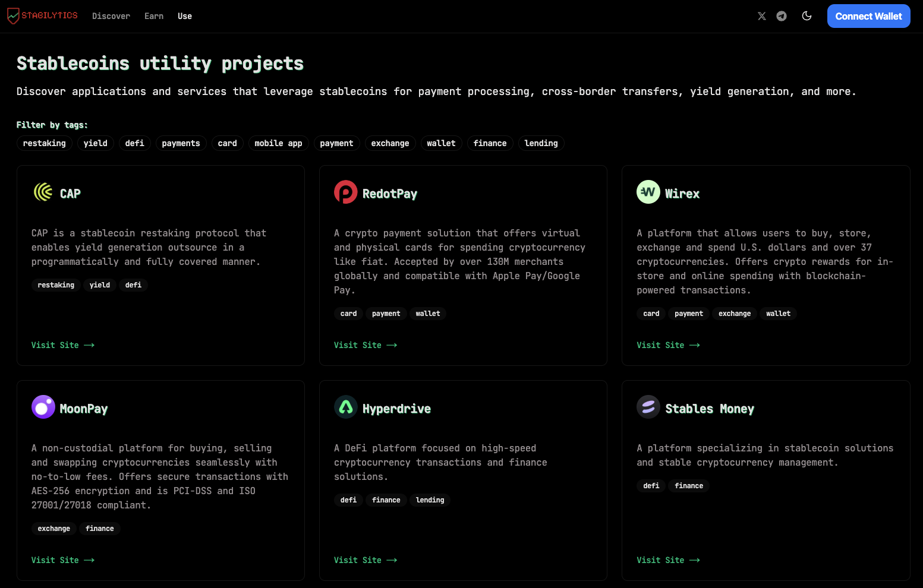The width and height of the screenshot is (923, 588).
Task: Open the Telegram social icon
Action: pyautogui.click(x=782, y=16)
